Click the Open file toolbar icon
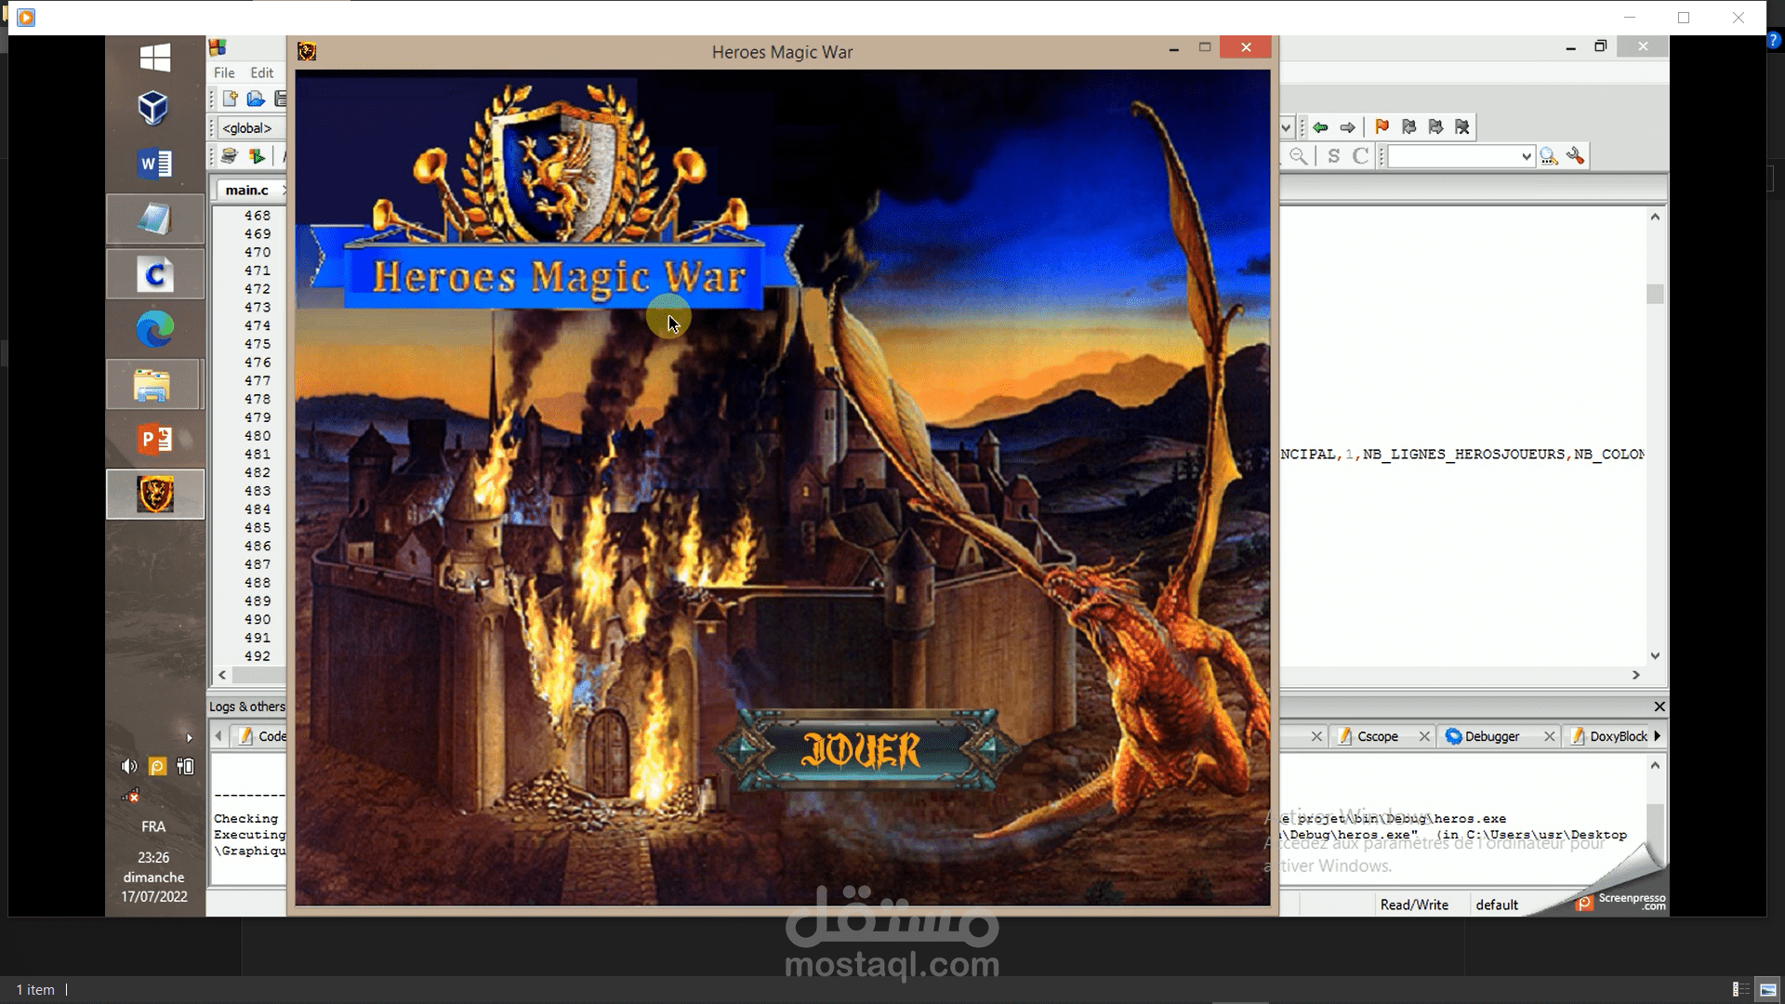This screenshot has height=1004, width=1785. (256, 99)
